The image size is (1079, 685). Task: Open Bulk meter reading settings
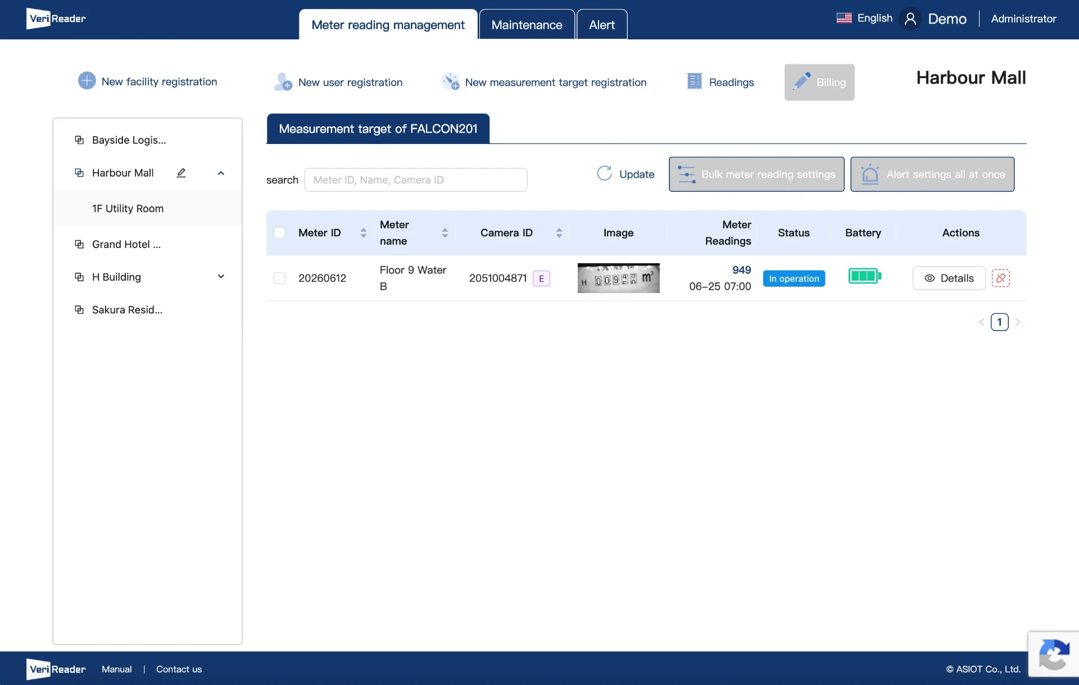coord(756,174)
